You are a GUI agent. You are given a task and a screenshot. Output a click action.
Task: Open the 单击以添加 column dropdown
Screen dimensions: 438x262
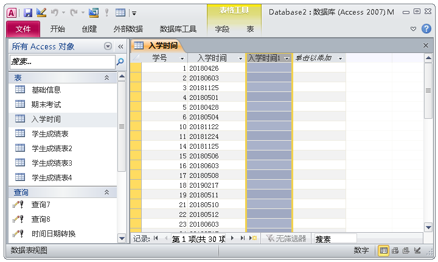(x=340, y=58)
